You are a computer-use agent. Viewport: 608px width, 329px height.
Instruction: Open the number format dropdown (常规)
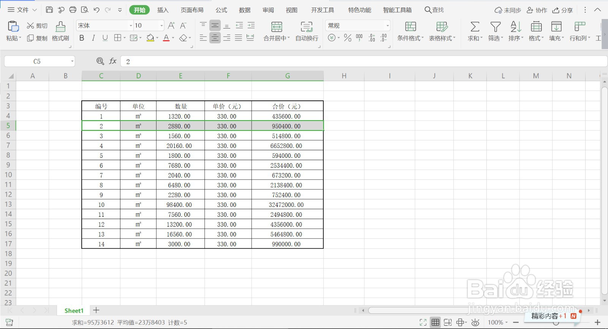(x=387, y=25)
